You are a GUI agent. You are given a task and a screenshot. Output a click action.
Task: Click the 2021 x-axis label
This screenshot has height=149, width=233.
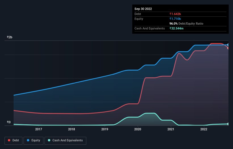(171, 129)
